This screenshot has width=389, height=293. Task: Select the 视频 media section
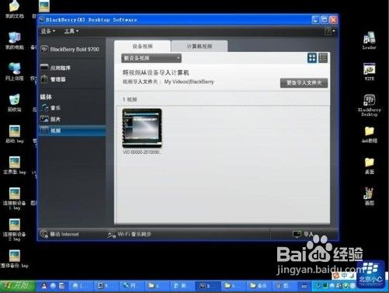click(72, 131)
